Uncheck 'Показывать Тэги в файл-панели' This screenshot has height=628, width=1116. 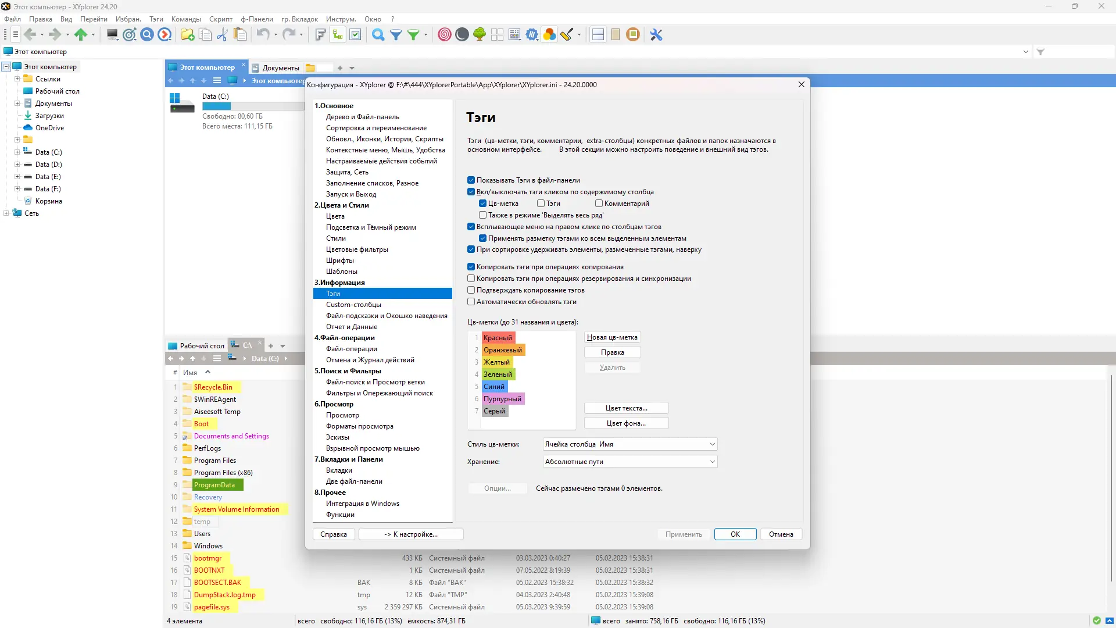tap(471, 180)
